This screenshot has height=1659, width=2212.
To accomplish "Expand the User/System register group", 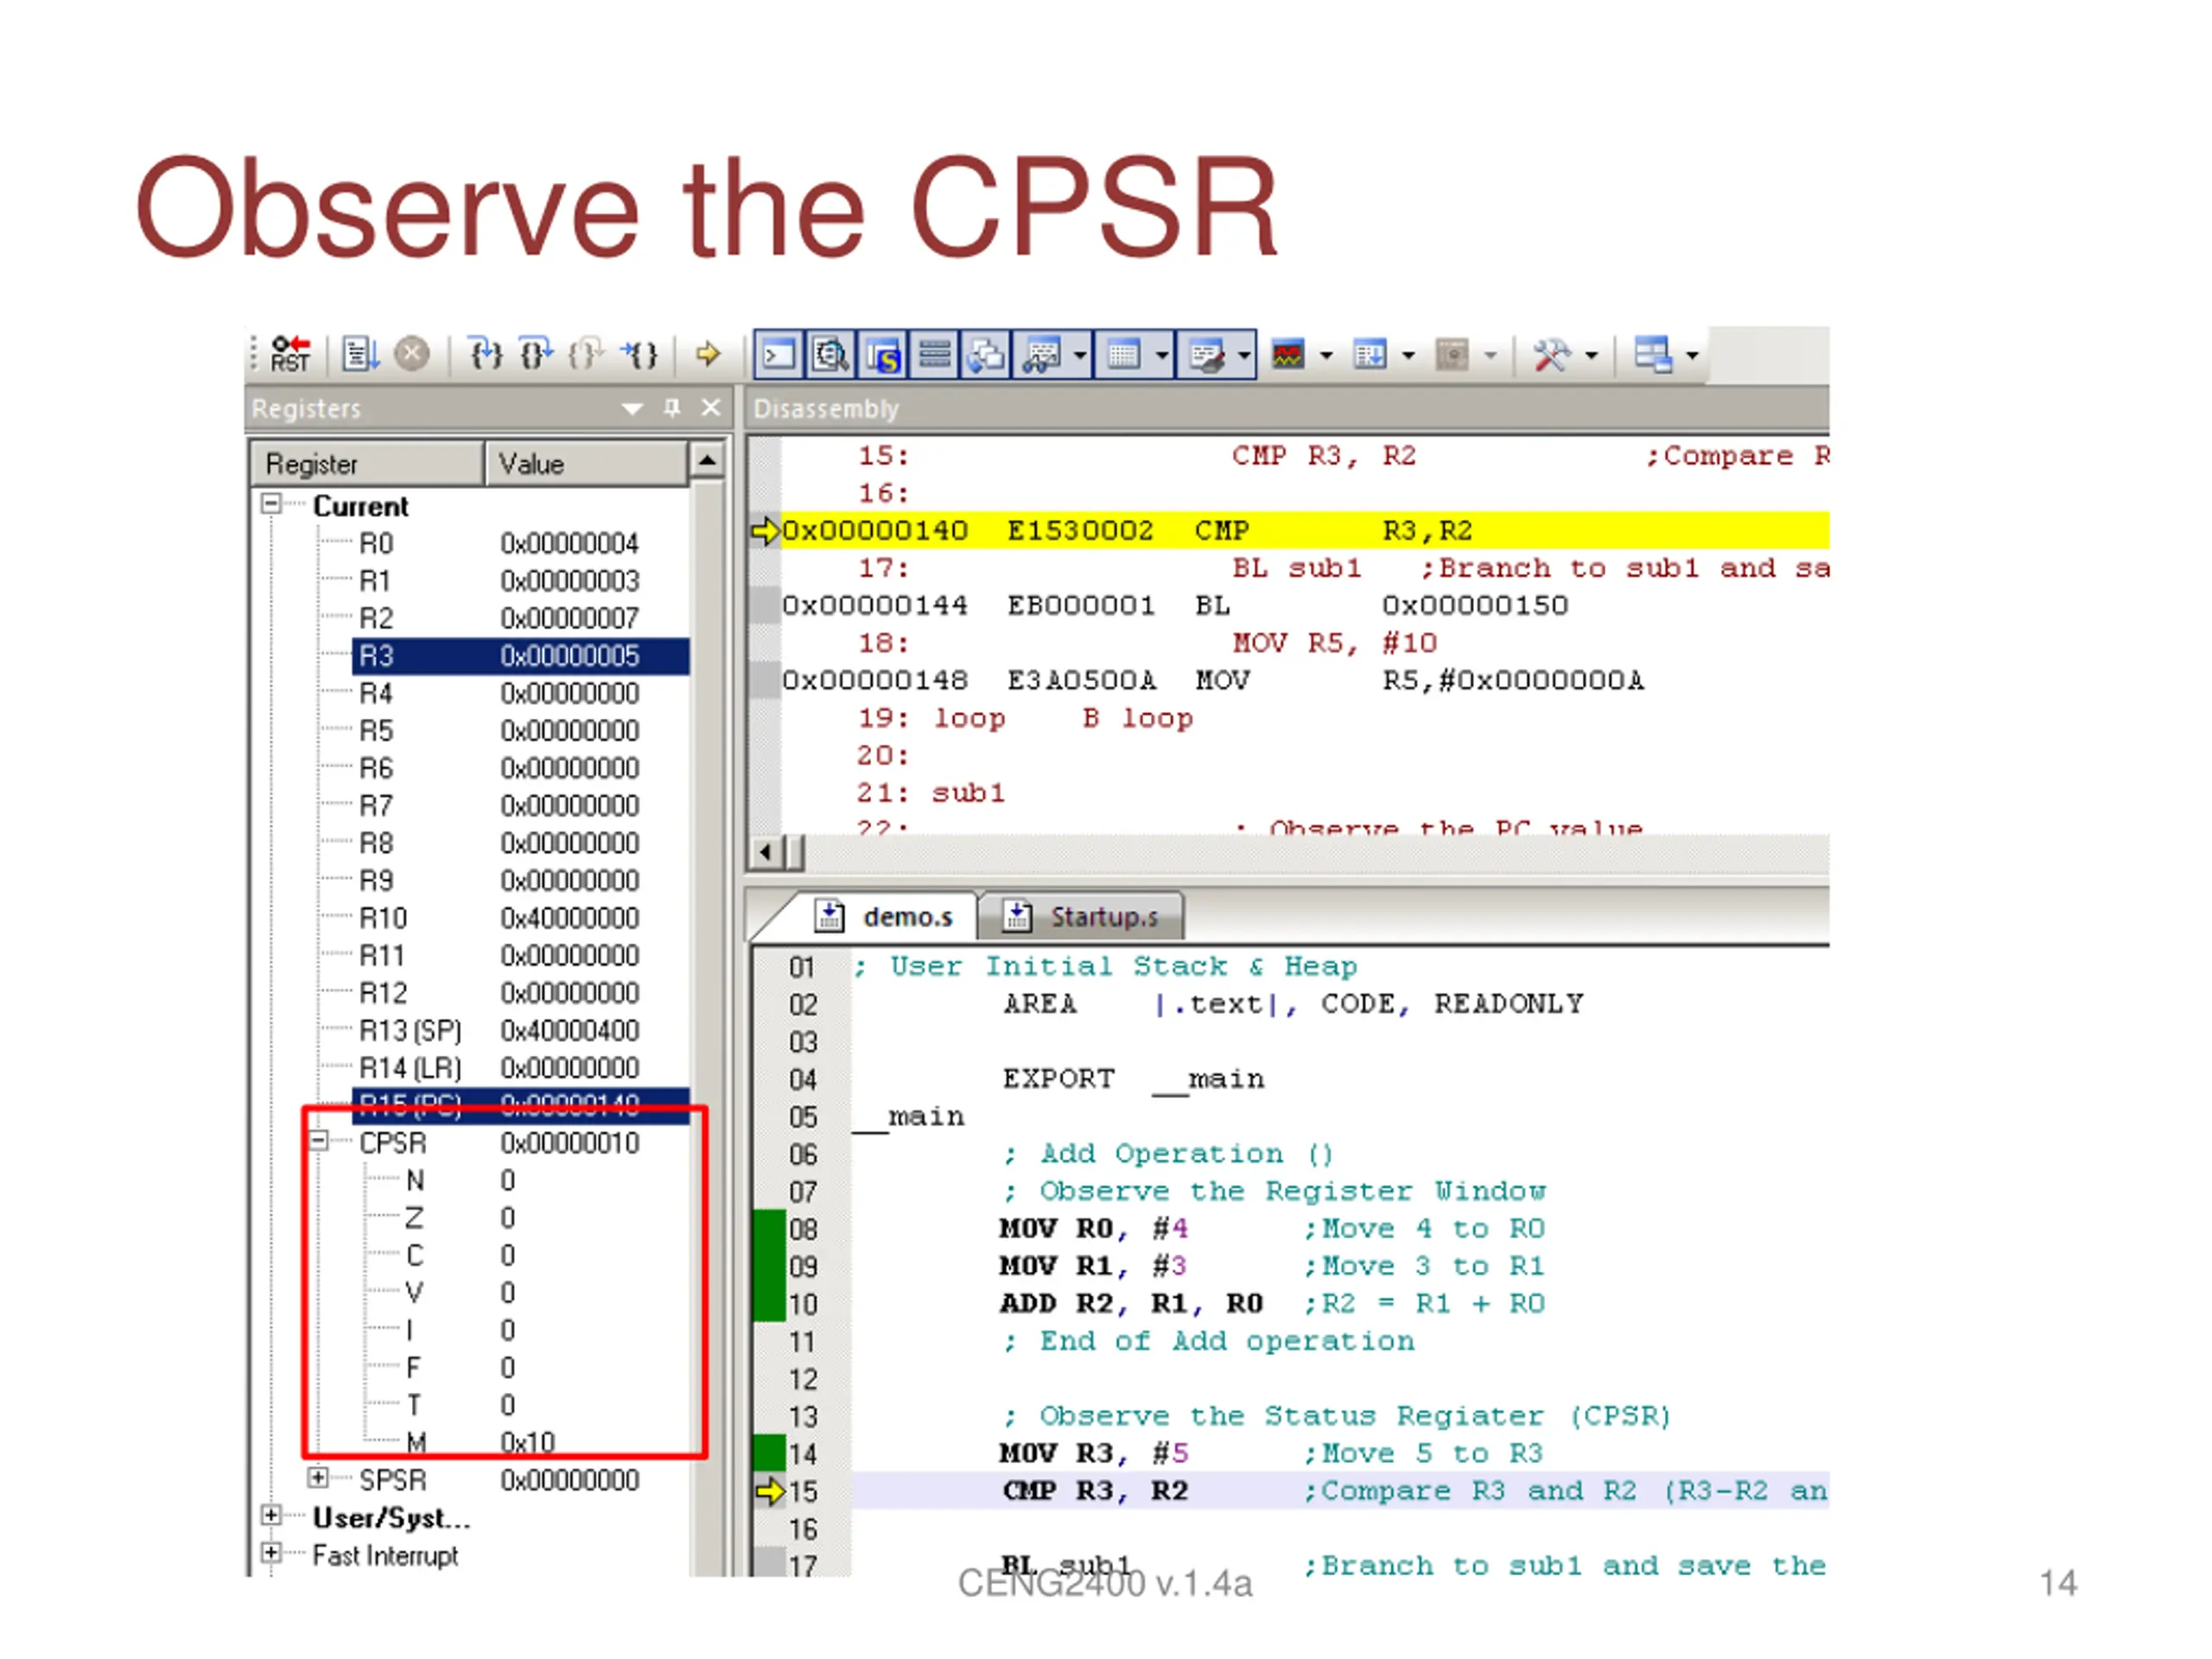I will (x=271, y=1515).
